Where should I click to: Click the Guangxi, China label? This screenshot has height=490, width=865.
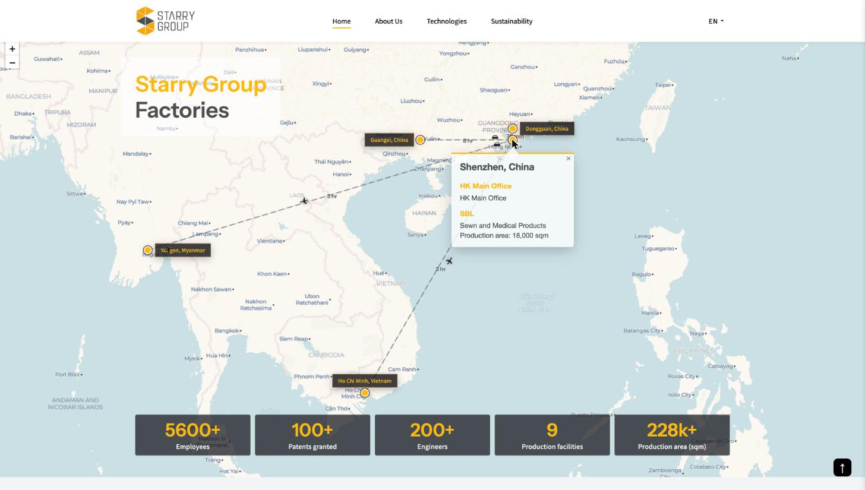click(x=389, y=140)
